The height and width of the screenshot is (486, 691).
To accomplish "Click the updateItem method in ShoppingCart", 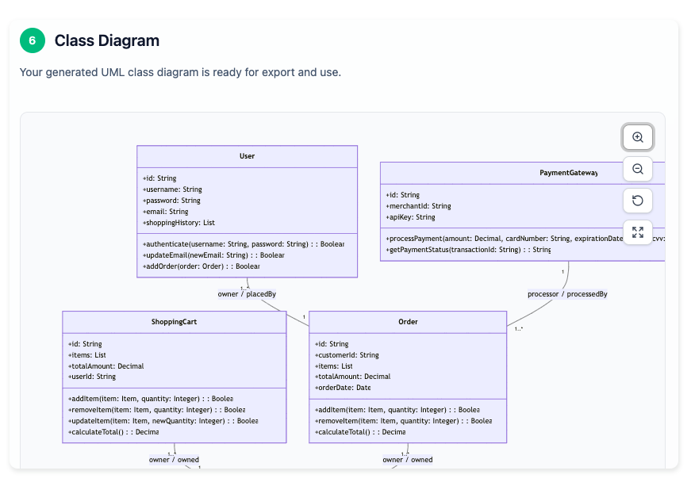I will (x=163, y=421).
